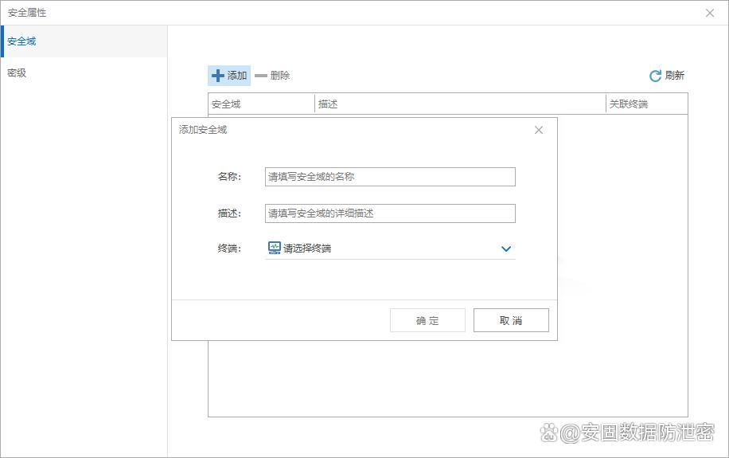
Task: Close the 添加安全域 dialog with X
Action: 539,130
